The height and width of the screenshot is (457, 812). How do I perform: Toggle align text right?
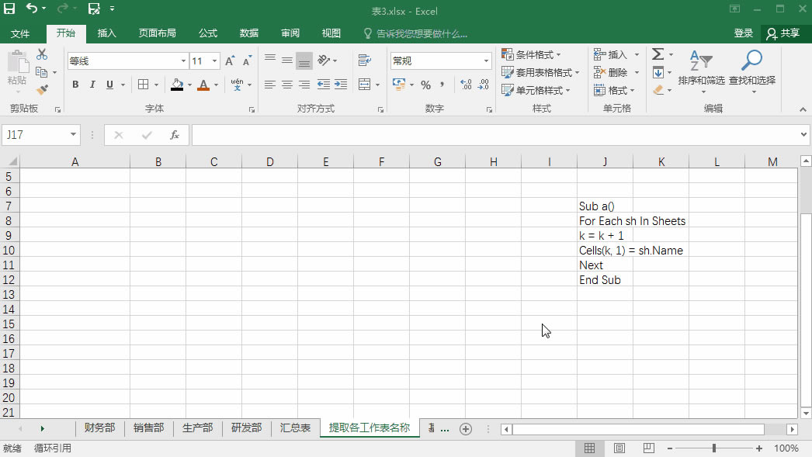[304, 85]
